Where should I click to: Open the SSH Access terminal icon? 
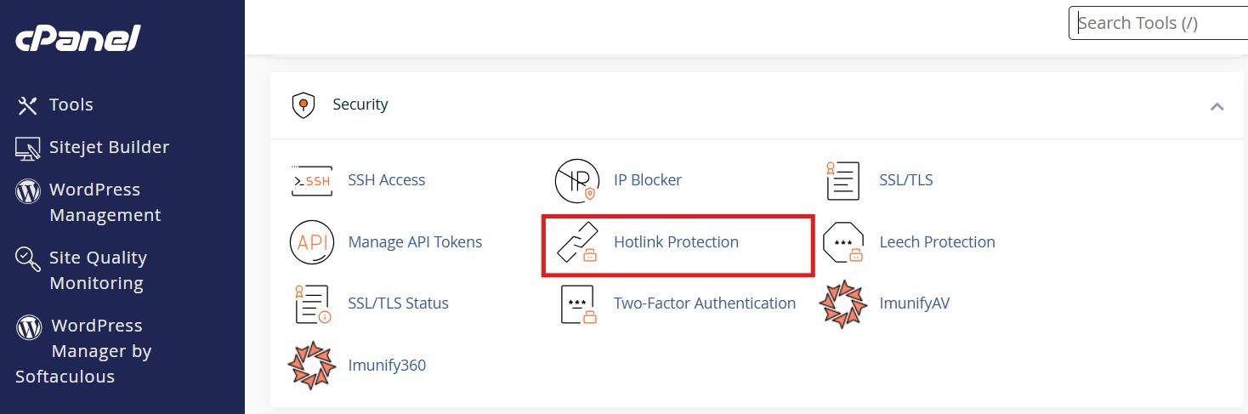point(312,180)
